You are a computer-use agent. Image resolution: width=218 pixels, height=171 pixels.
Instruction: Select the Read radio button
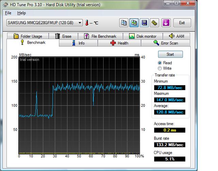click(160, 63)
